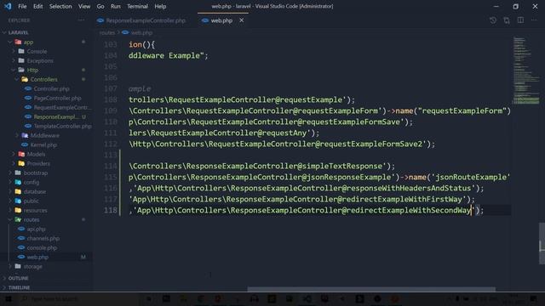The width and height of the screenshot is (545, 306).
Task: Click the vertical editor scrollbar thumb
Action: (x=542, y=243)
